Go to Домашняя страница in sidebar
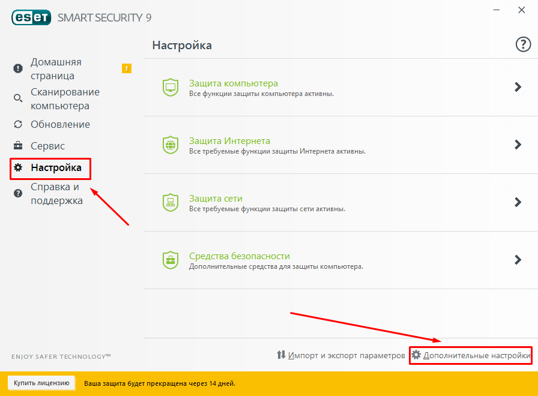The image size is (538, 396). tap(56, 69)
